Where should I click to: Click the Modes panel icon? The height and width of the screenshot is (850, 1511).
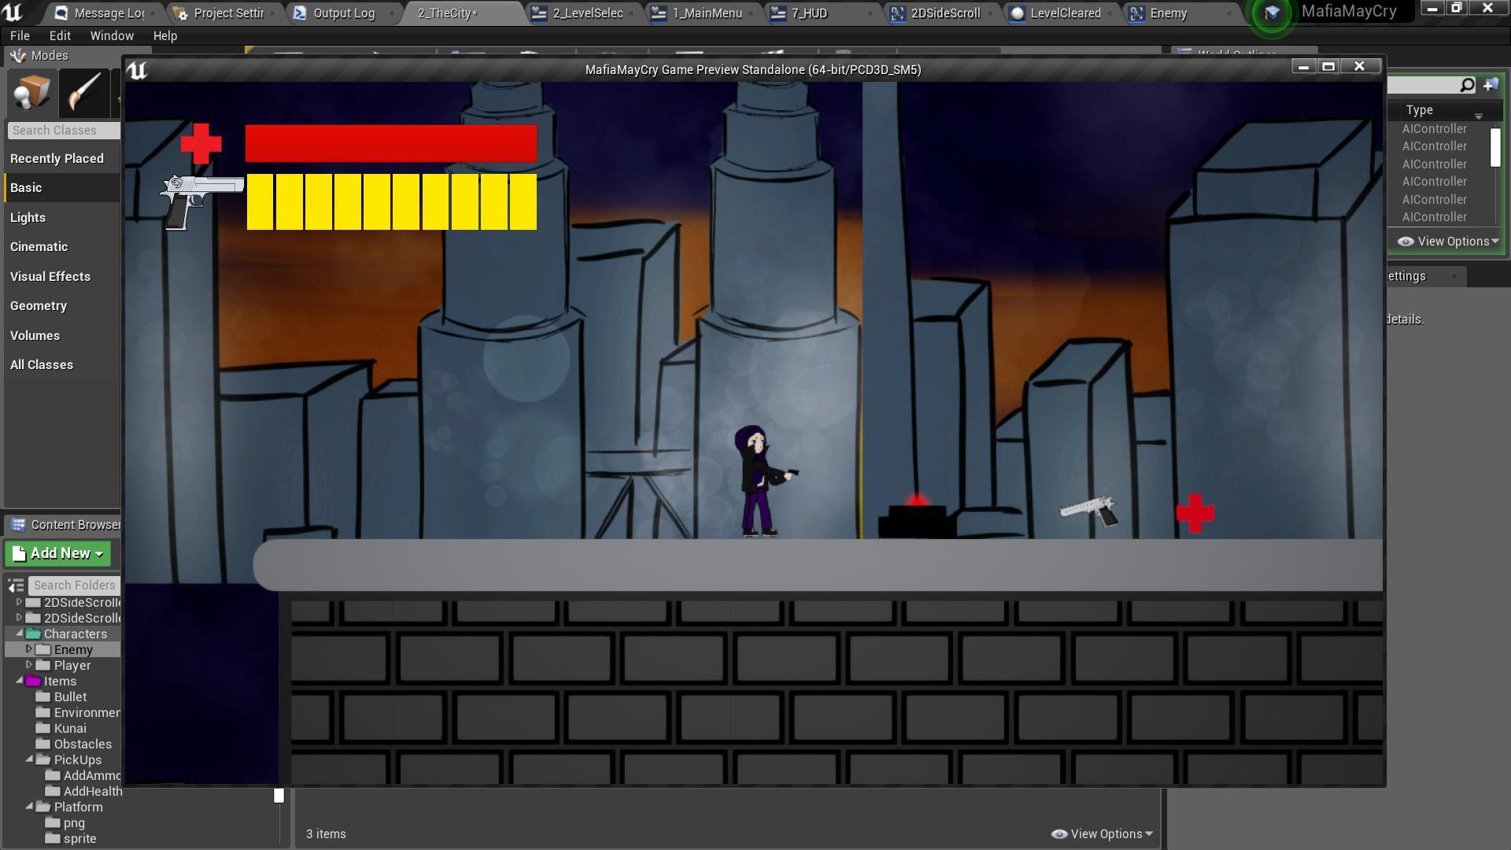[18, 56]
